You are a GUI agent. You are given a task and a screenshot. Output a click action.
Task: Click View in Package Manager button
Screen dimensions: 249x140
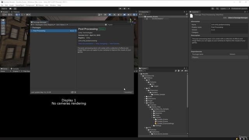click(238, 18)
